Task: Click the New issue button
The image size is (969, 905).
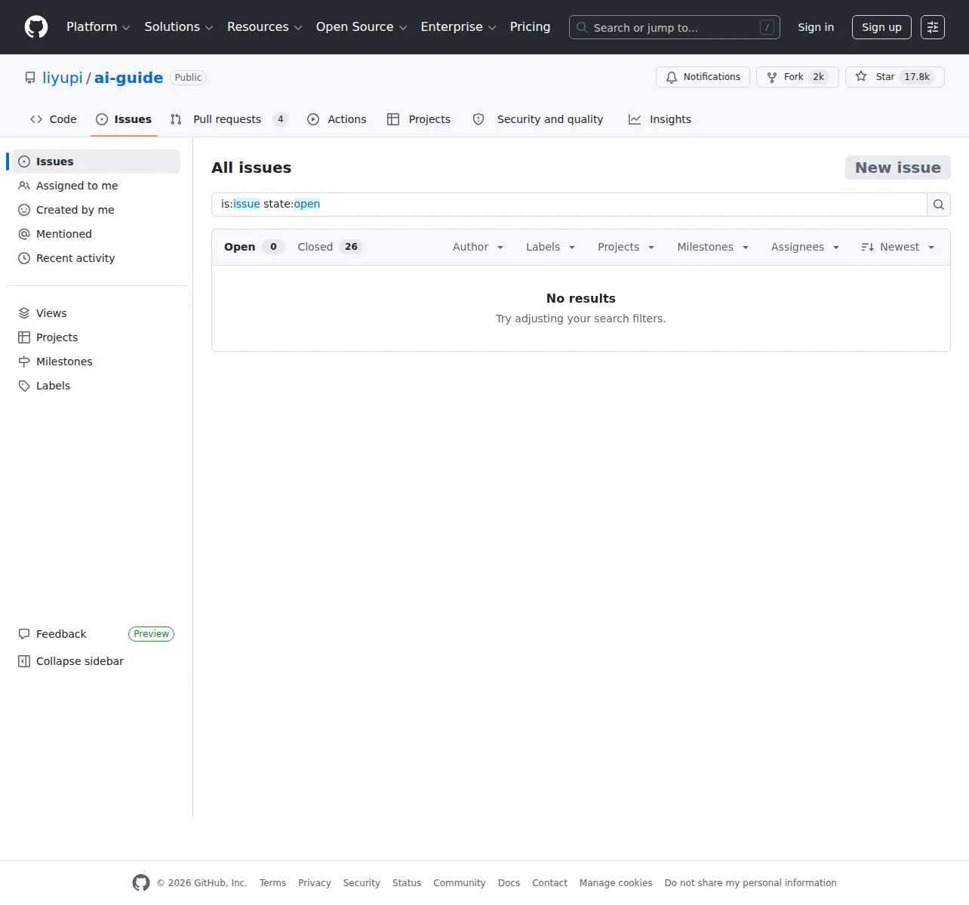Action: (898, 168)
